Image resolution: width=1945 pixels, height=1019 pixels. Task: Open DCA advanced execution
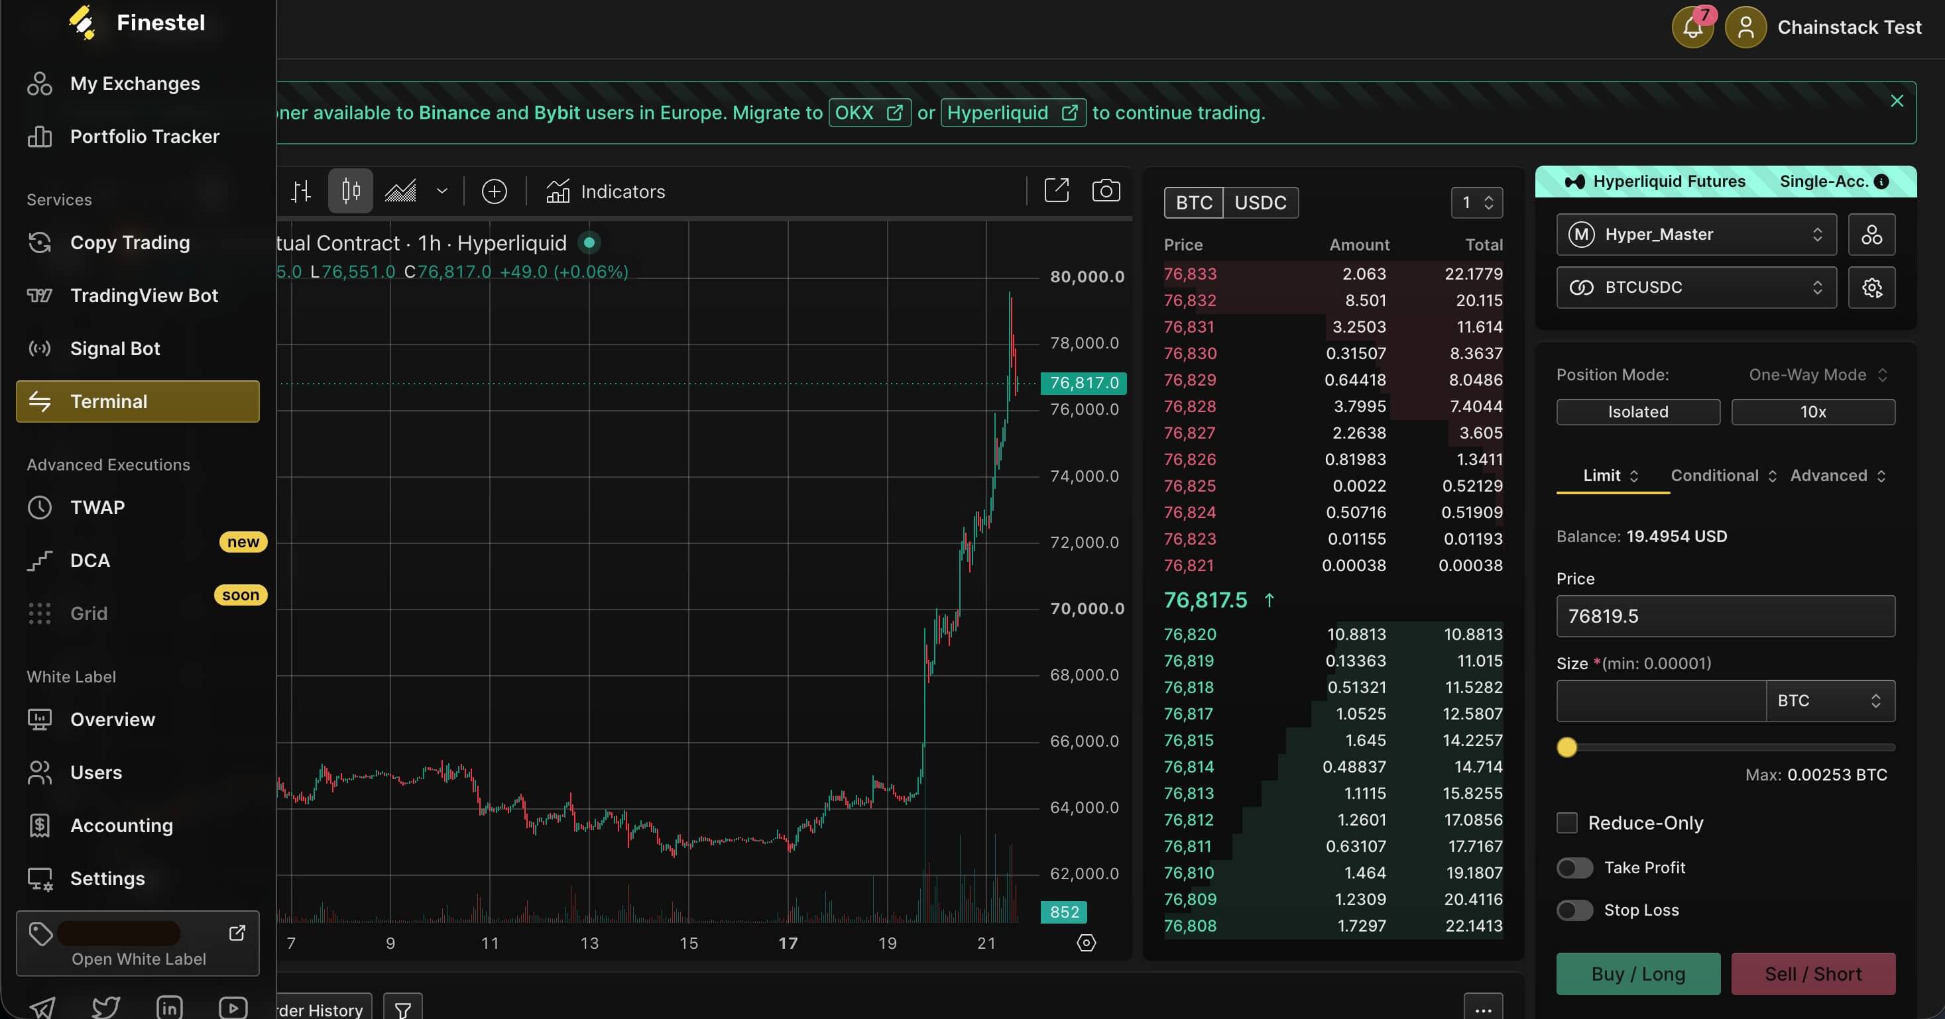click(137, 561)
